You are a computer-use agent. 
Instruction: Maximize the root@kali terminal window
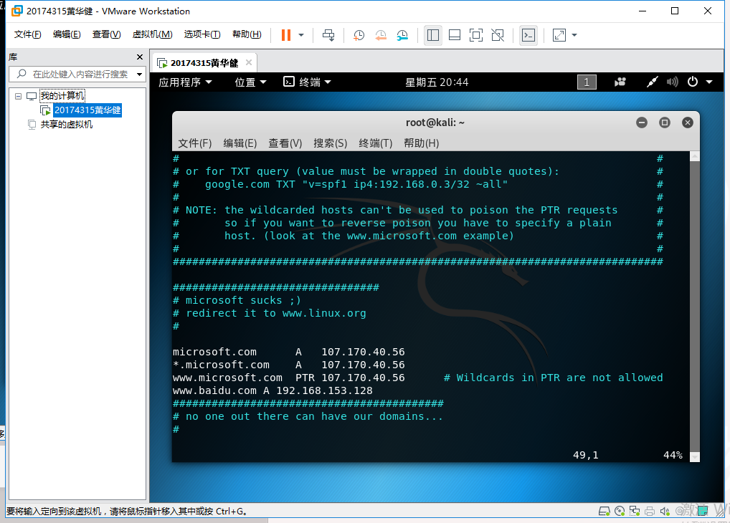pyautogui.click(x=665, y=123)
